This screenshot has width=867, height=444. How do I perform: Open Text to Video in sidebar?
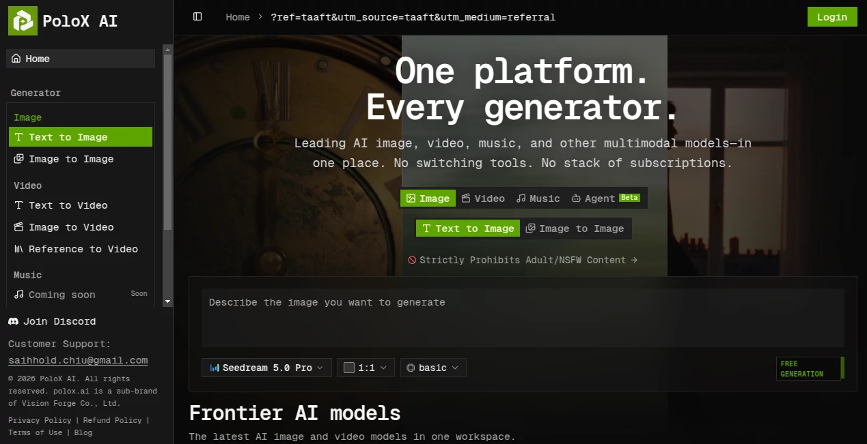pos(81,205)
